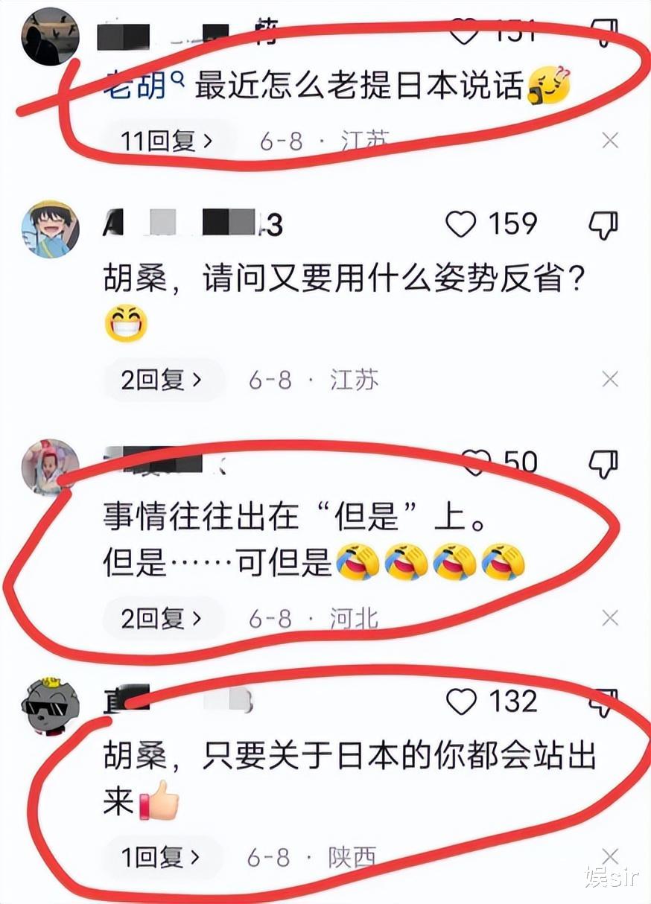
Task: Expand 2回复 under the 但是 comment
Action: click(162, 618)
